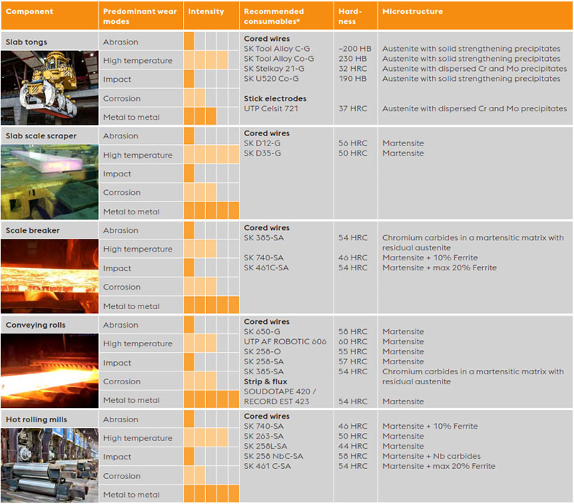The width and height of the screenshot is (574, 504).
Task: Click 'SK 258-O' consumable
Action: tap(262, 351)
